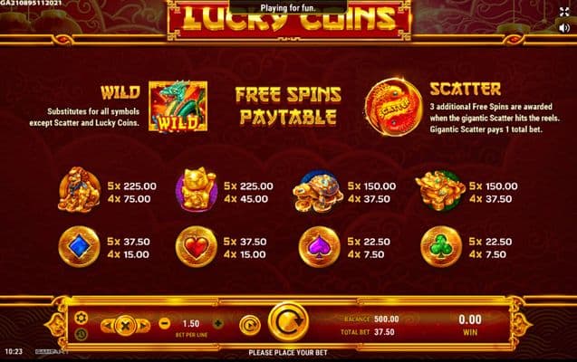Select the blue diamond coin symbol

79,246
